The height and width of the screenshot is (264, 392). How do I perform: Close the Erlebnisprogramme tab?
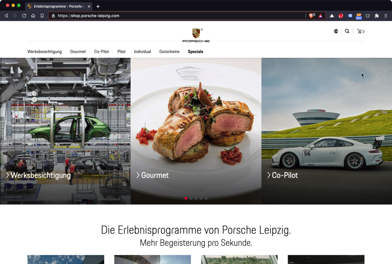89,7
